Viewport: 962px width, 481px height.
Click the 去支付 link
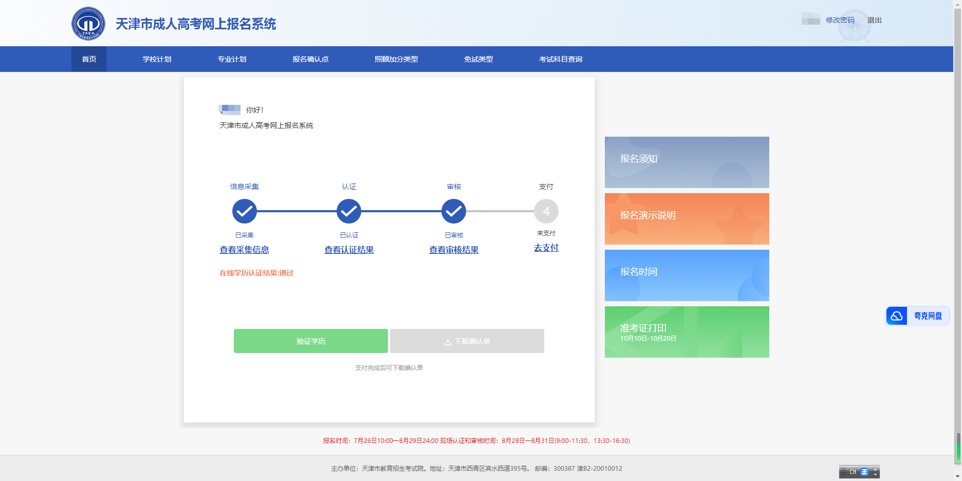click(546, 248)
